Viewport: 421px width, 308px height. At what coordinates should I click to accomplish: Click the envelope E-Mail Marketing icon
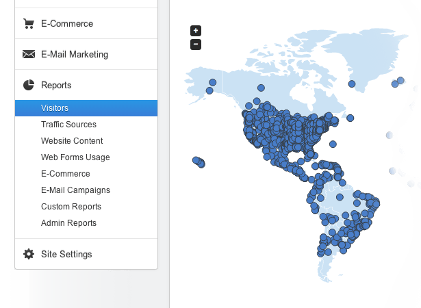29,54
